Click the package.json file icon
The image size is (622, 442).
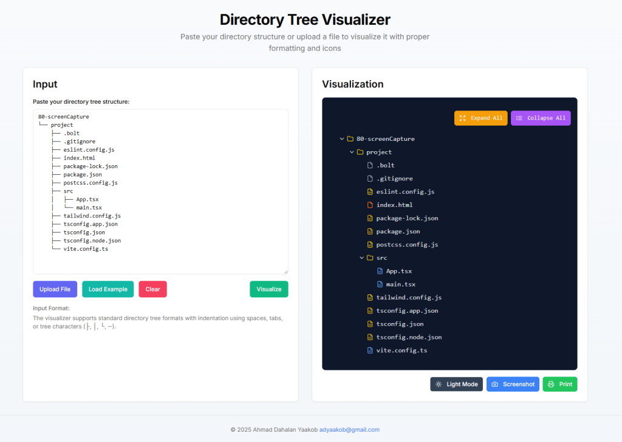click(370, 231)
